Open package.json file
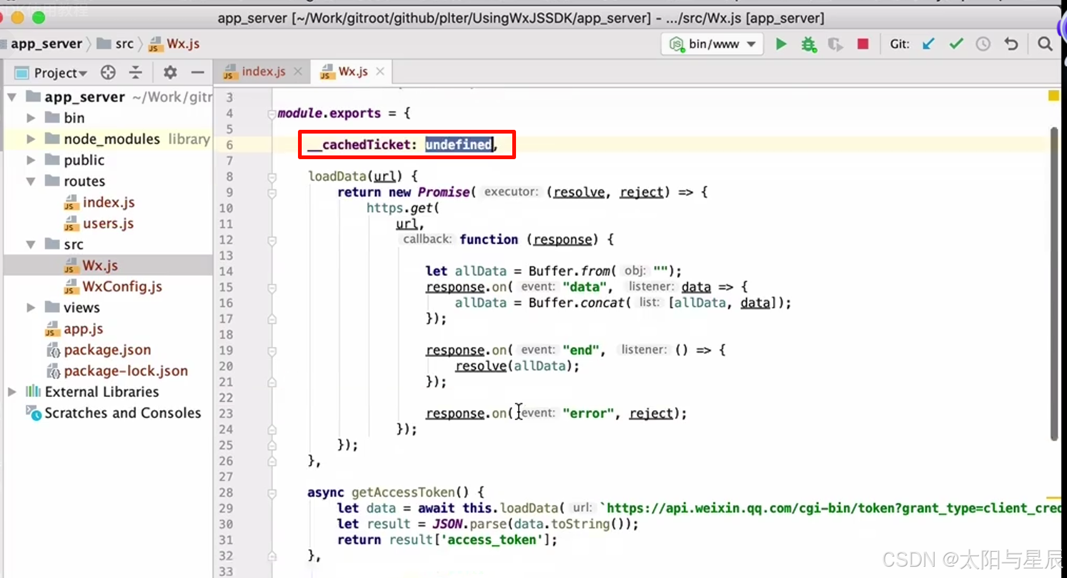 tap(107, 350)
